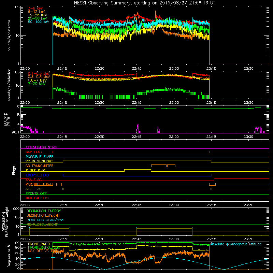This screenshot has height=273, width=273.
Task: Select the 3-6 keV legend label
Action: coord(35,8)
